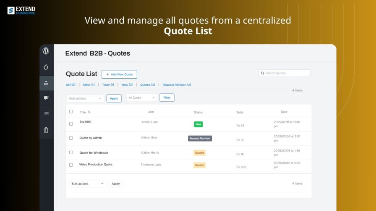The image size is (376, 211).
Task: Click the Calvin Harris user cell
Action: pyautogui.click(x=150, y=152)
